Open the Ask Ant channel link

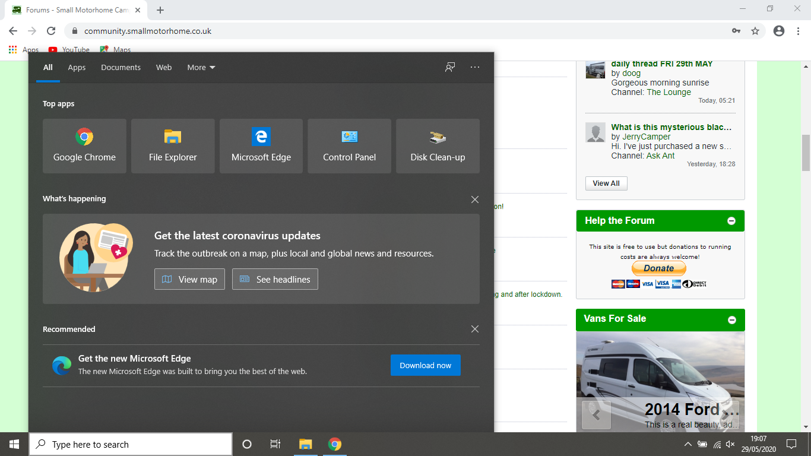click(661, 156)
